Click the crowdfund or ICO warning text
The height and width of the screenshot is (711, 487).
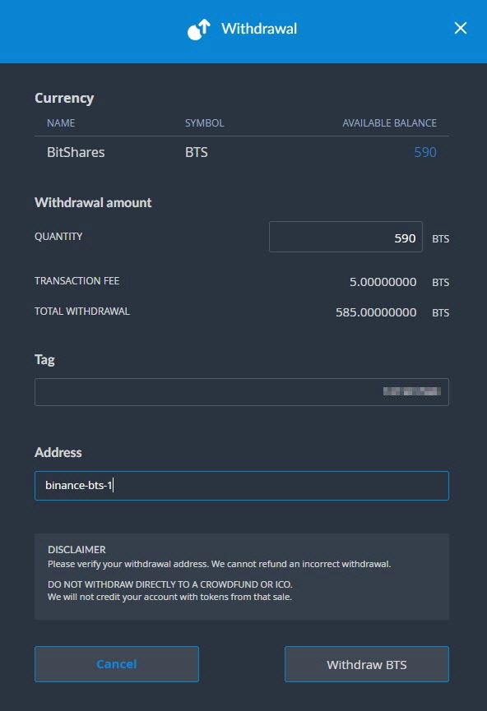coord(169,584)
